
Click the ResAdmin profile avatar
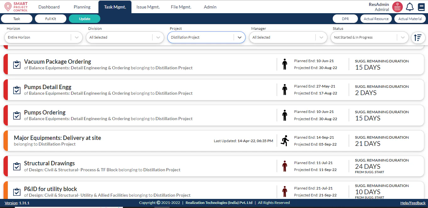(x=397, y=7)
